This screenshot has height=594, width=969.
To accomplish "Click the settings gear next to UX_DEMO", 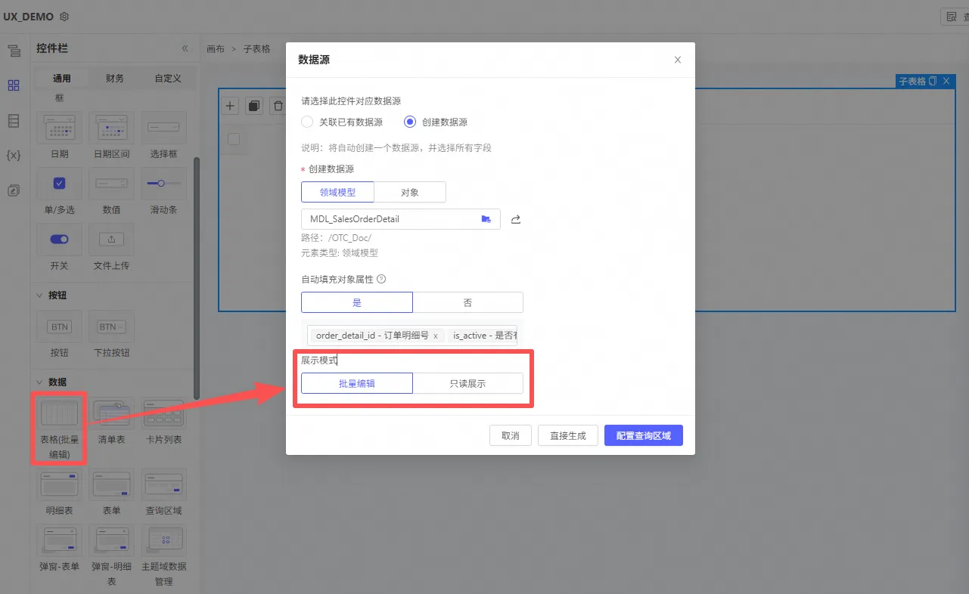I will coord(64,17).
